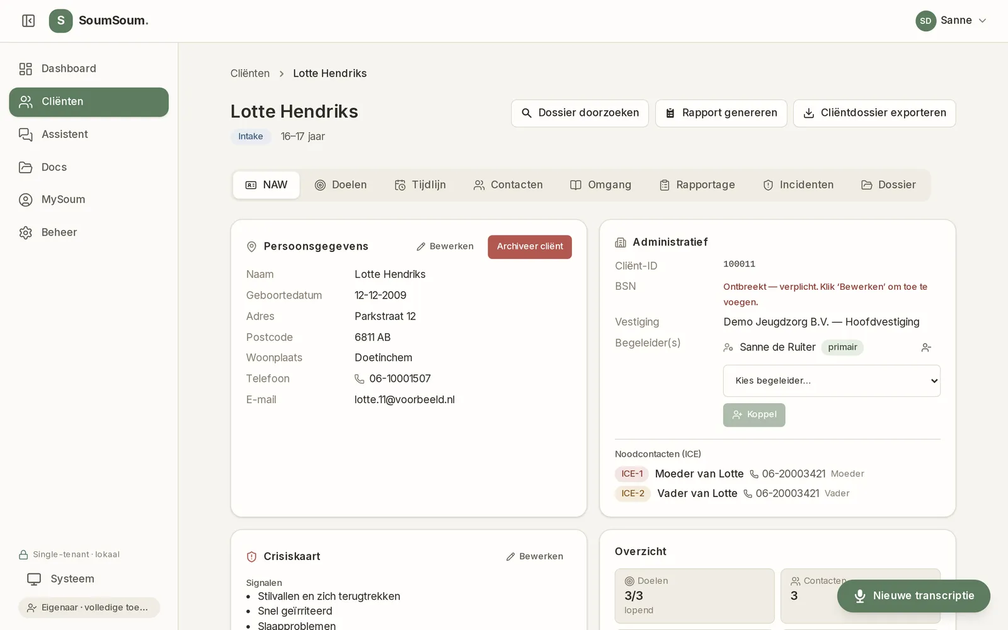Click the Beheer gear icon
The width and height of the screenshot is (1008, 630).
click(x=26, y=232)
